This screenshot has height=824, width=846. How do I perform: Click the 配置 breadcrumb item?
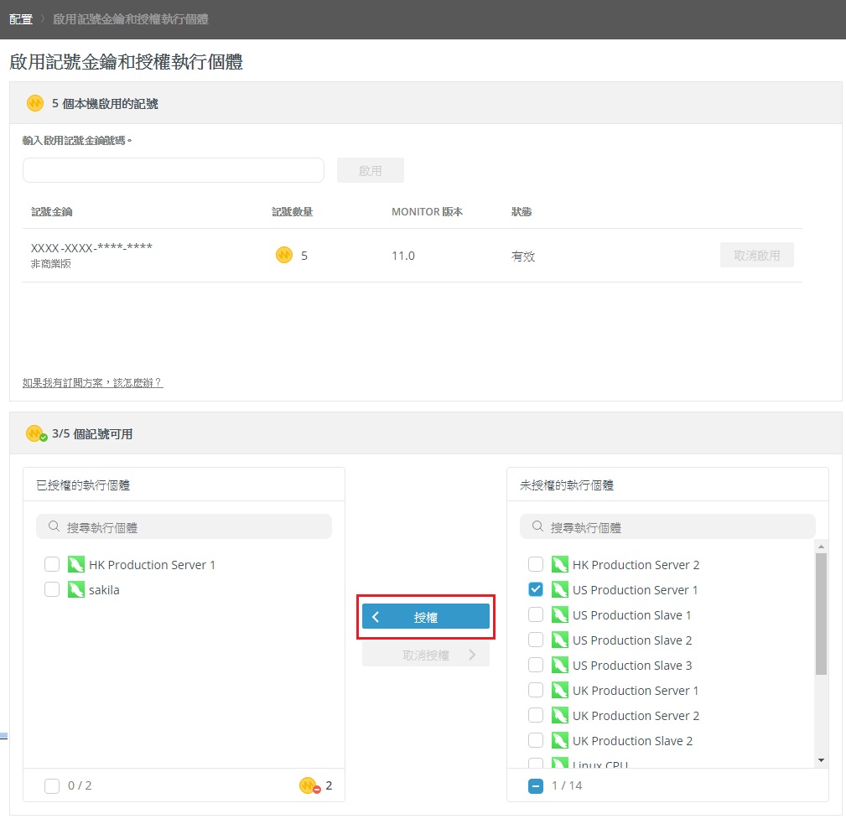[21, 18]
